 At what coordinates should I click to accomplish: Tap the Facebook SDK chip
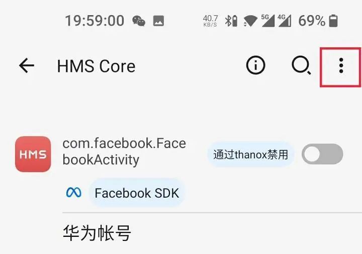pos(137,193)
